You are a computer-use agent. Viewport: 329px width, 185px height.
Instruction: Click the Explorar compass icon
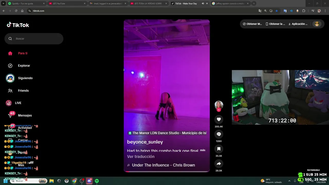point(10,66)
